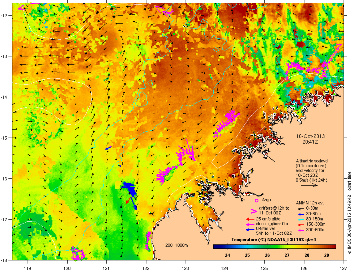352x272 pixels.
Task: Click the red glider arrow near 121.5E 16.5S
Action: pos(128,200)
